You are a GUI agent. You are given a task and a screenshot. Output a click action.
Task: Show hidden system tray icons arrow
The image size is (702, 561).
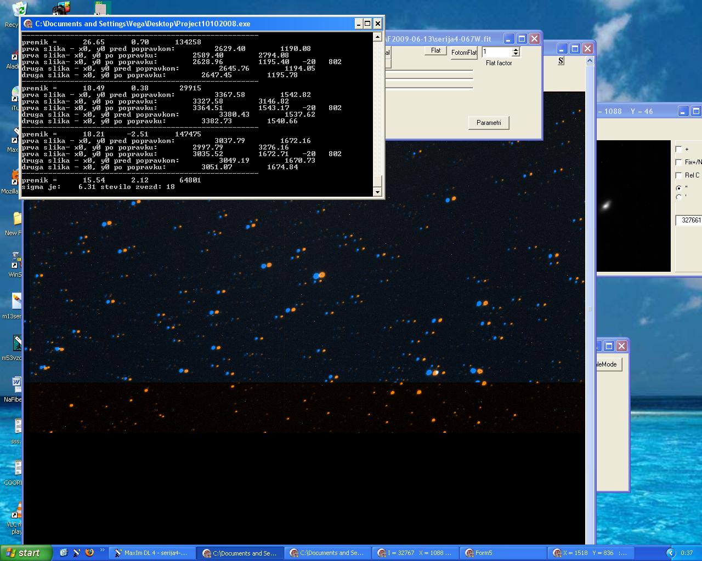(x=670, y=553)
